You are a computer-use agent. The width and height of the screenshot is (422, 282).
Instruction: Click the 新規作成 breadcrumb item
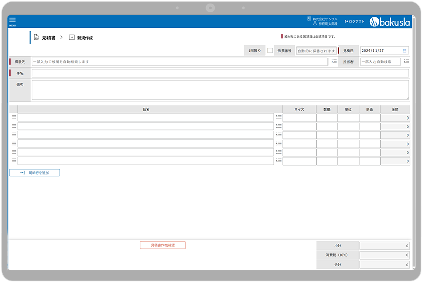tap(85, 38)
